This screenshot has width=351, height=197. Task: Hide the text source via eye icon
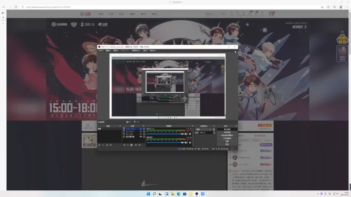[140, 129]
